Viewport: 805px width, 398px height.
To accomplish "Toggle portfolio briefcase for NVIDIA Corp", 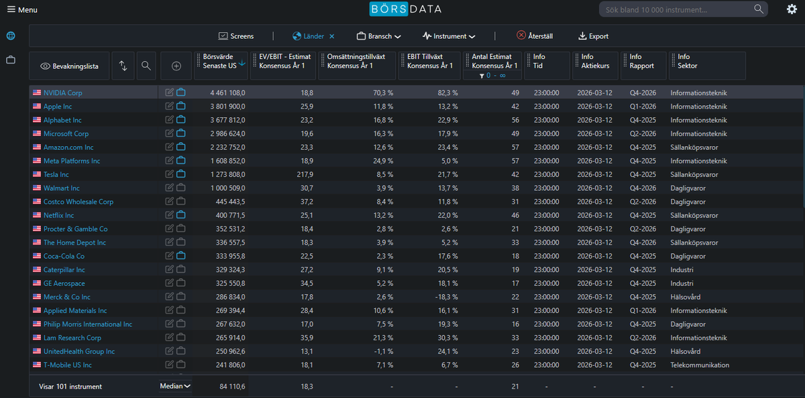I will pyautogui.click(x=181, y=92).
